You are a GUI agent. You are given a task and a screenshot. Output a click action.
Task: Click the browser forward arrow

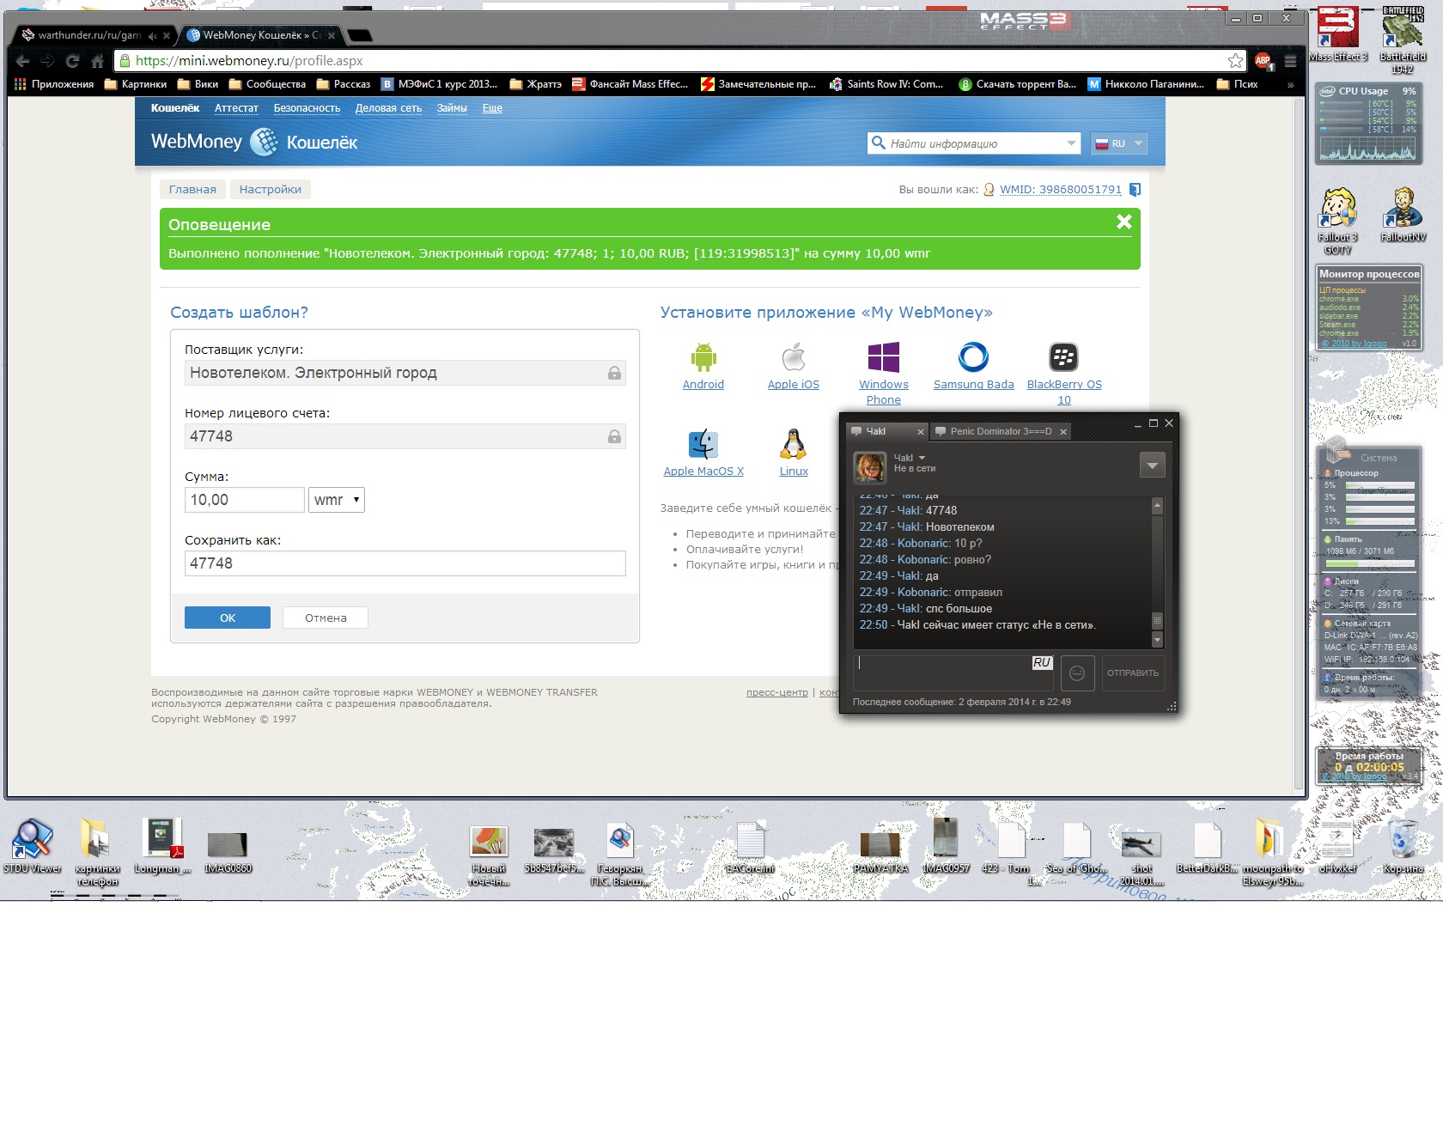point(48,61)
